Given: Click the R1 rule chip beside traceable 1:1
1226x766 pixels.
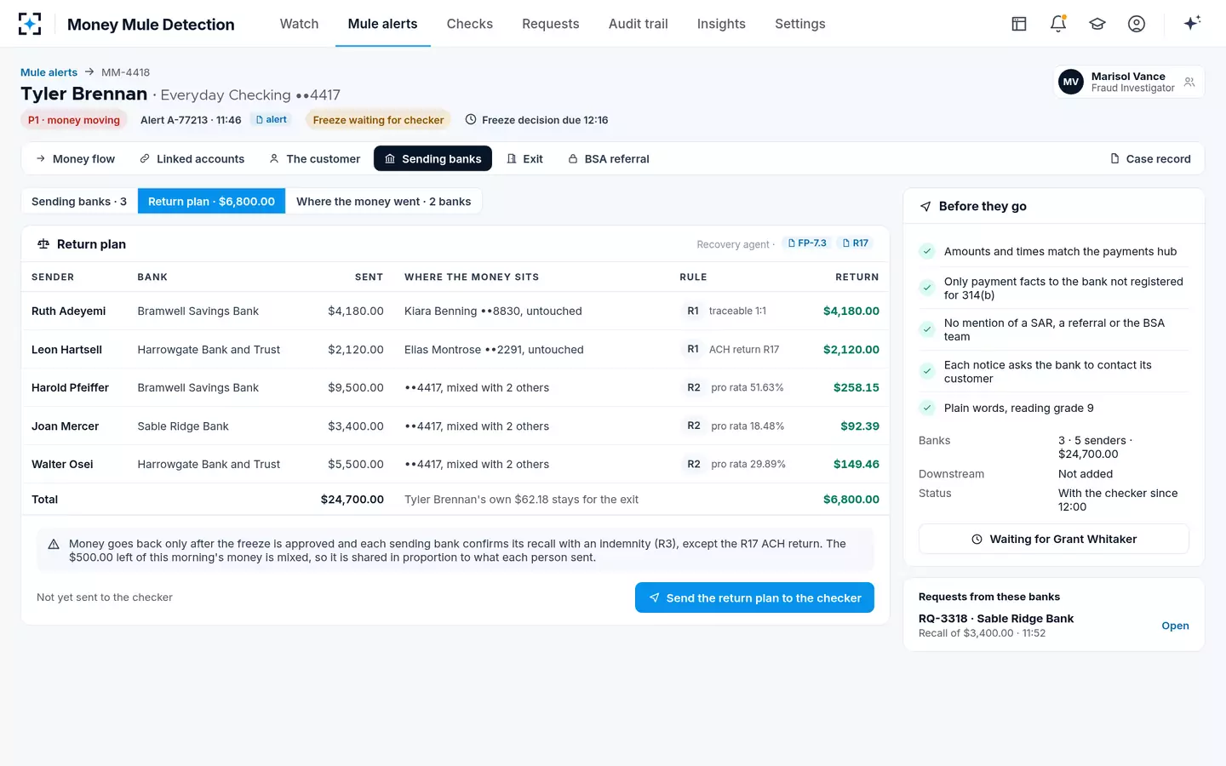Looking at the screenshot, I should [693, 311].
